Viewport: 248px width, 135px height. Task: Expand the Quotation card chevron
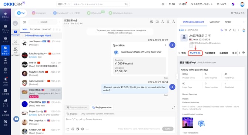tap(165, 45)
